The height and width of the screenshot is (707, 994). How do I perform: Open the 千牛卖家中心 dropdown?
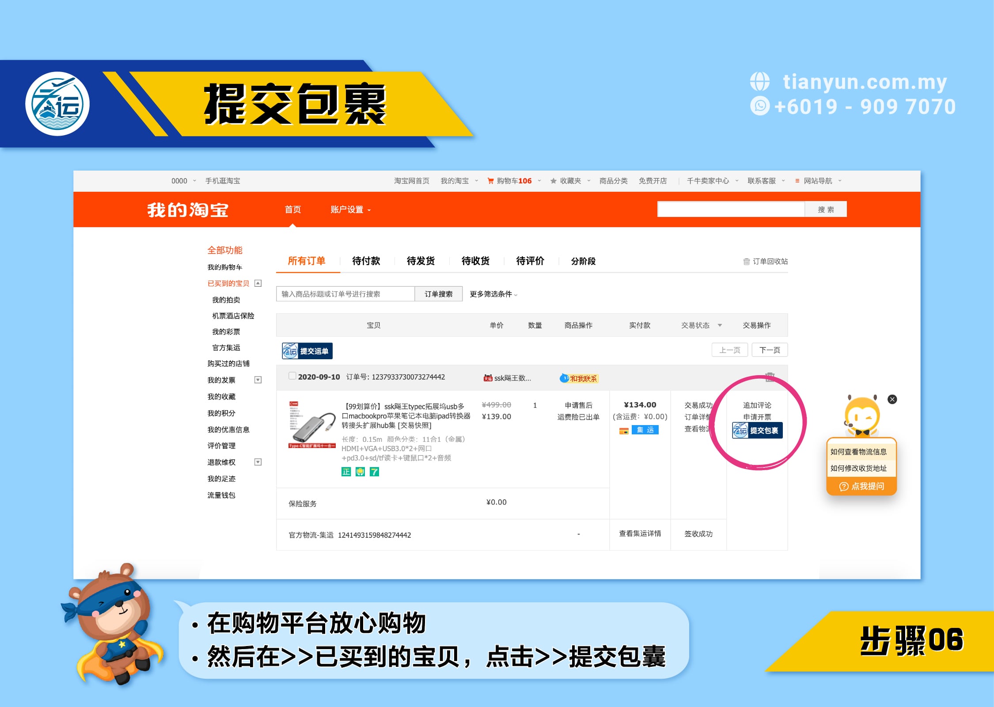[x=712, y=181]
